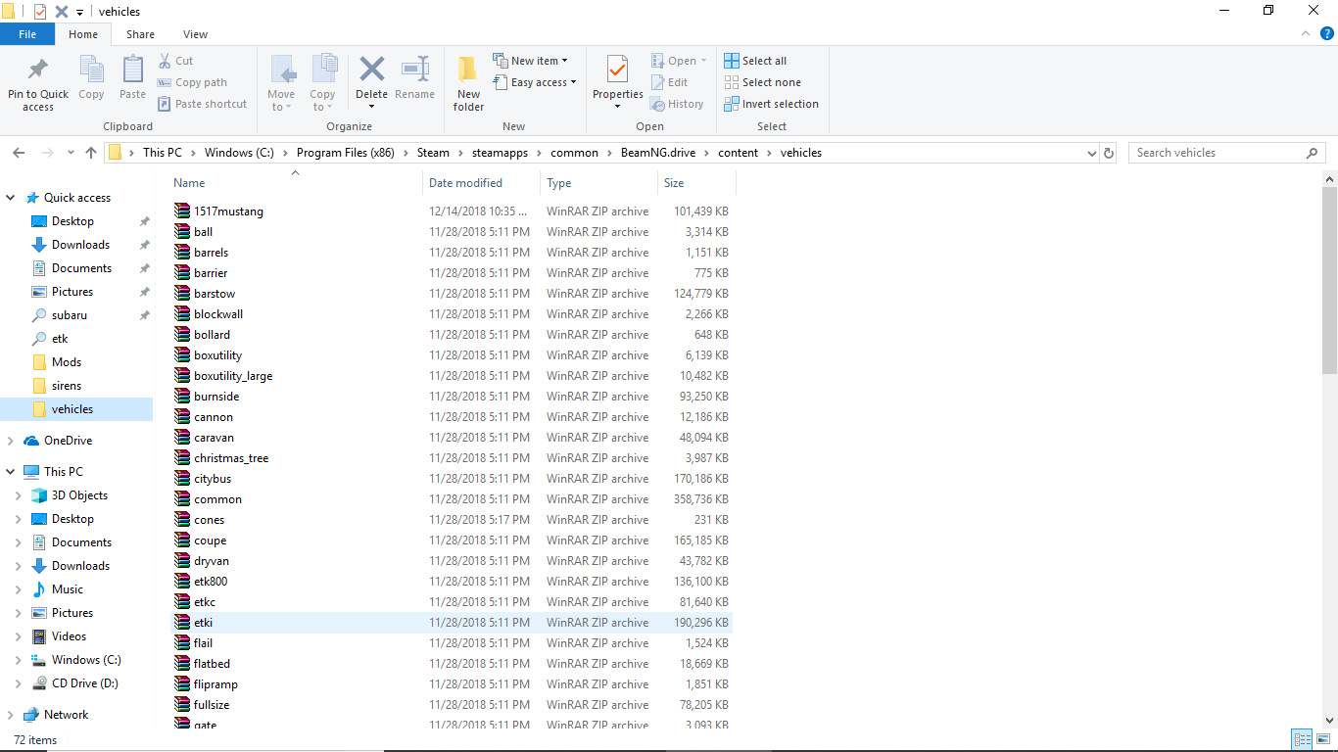Select the etk800 archive file
The height and width of the screenshot is (752, 1338).
point(453,582)
